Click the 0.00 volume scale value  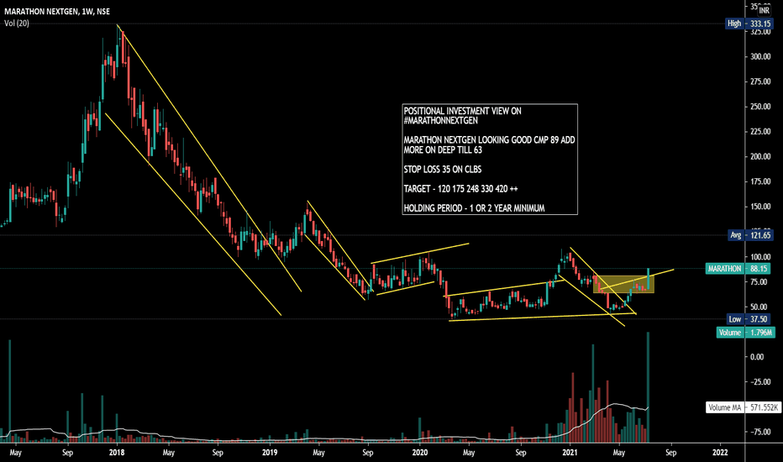click(757, 357)
